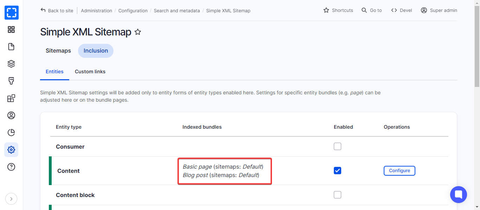The image size is (480, 210).
Task: Open the People user icon in sidebar
Action: coord(11,115)
